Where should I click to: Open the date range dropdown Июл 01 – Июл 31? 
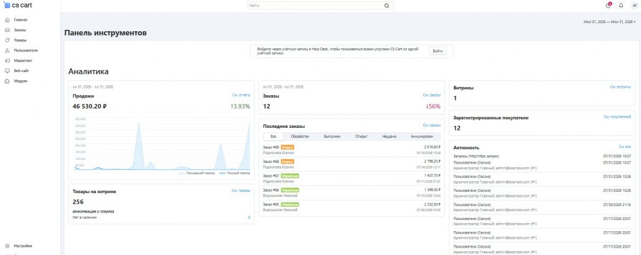(x=609, y=22)
